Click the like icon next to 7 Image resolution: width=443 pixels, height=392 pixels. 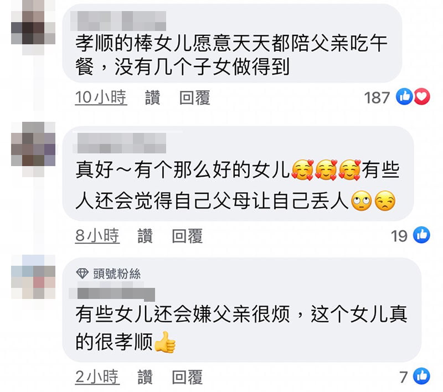click(x=421, y=376)
